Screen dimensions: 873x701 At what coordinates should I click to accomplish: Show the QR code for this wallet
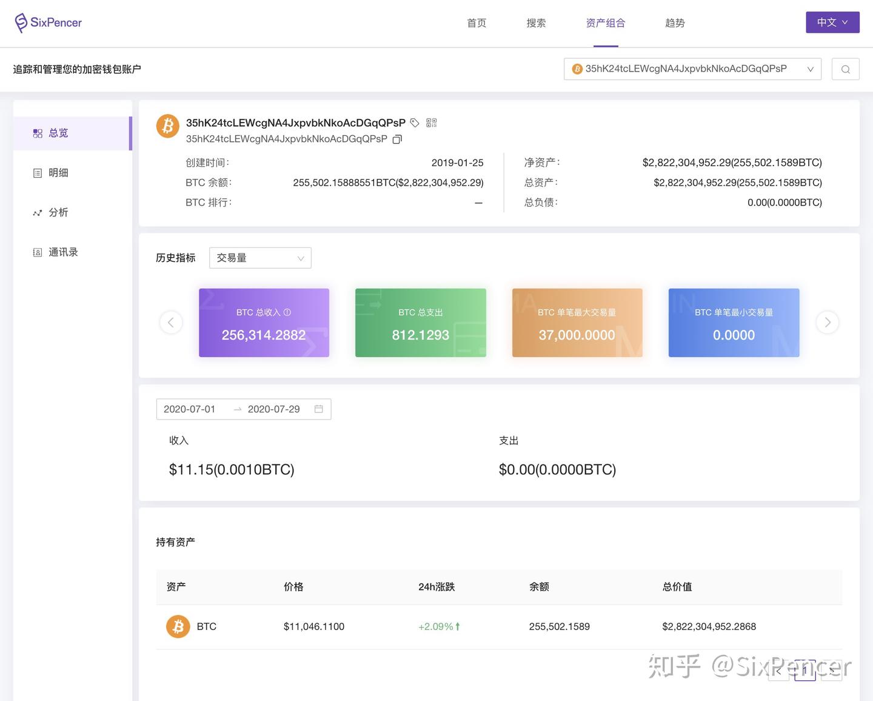[431, 122]
